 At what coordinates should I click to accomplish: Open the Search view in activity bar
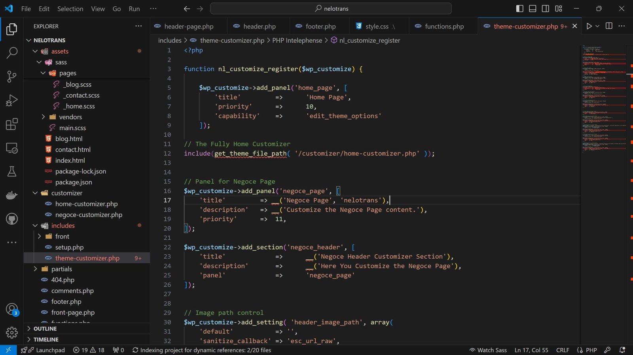12,53
